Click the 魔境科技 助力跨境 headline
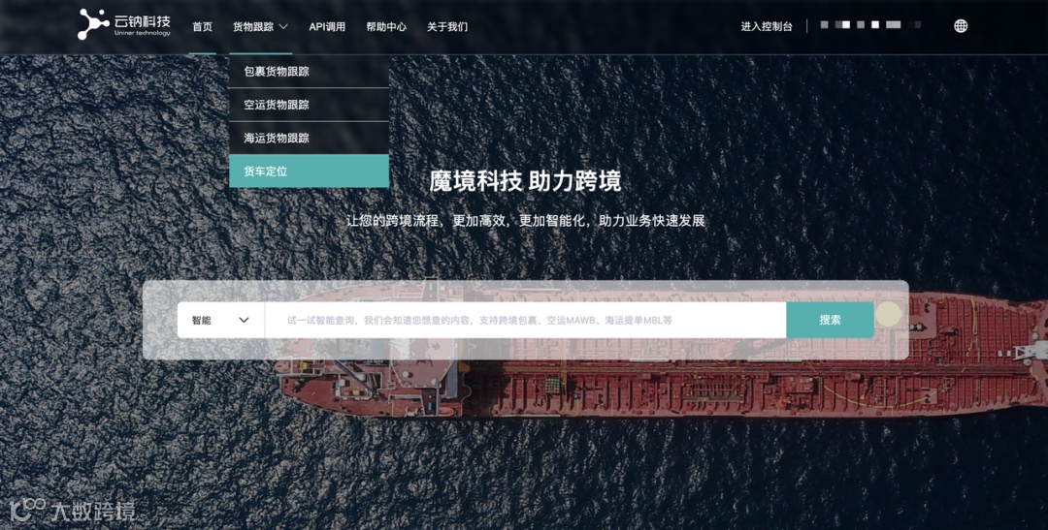Viewport: 1048px width, 530px height. (x=525, y=181)
